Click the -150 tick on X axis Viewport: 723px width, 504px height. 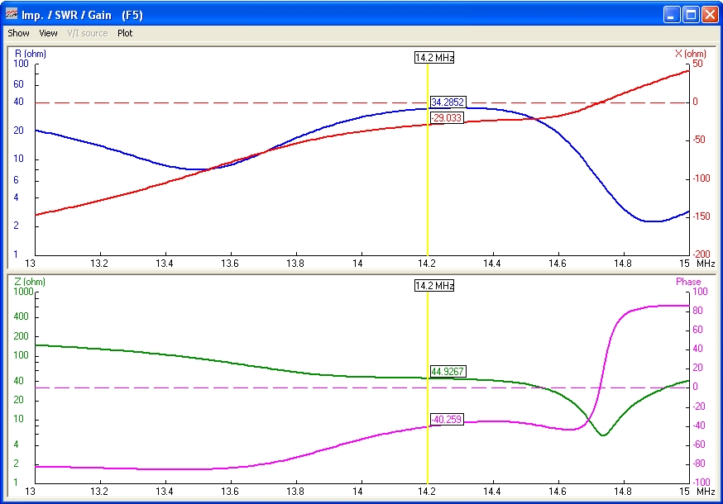click(x=701, y=216)
